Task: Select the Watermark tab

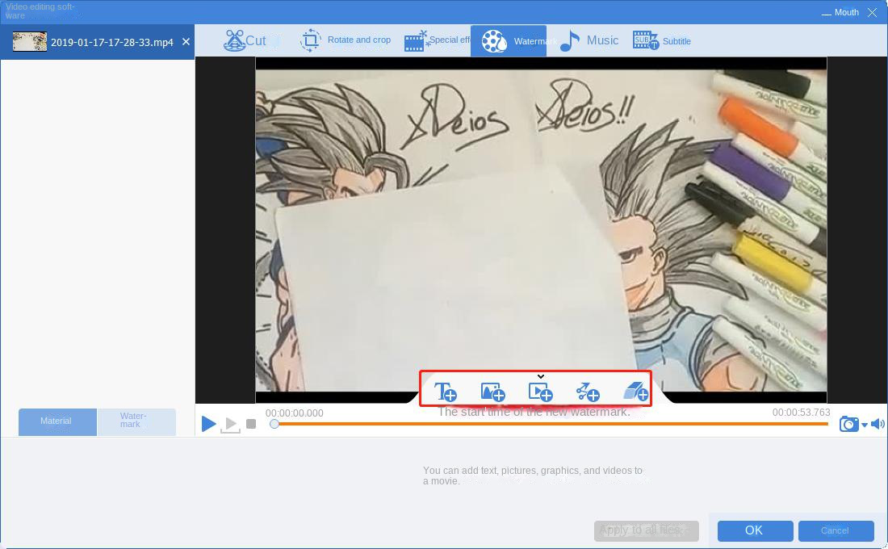Action: pos(508,41)
